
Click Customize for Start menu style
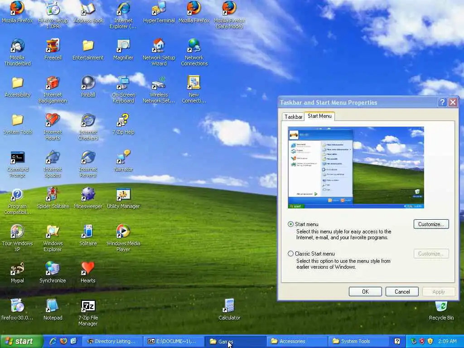tap(431, 224)
